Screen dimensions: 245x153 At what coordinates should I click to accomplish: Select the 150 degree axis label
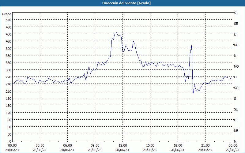point(9,106)
